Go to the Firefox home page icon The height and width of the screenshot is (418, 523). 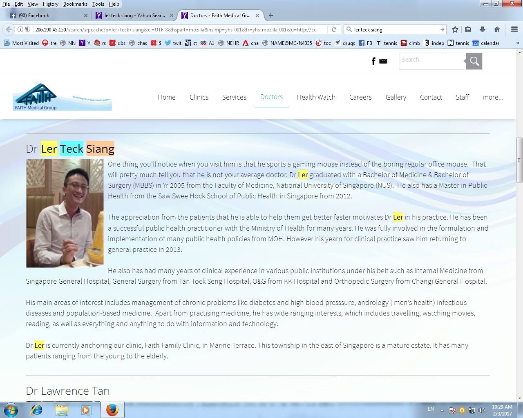[497, 29]
